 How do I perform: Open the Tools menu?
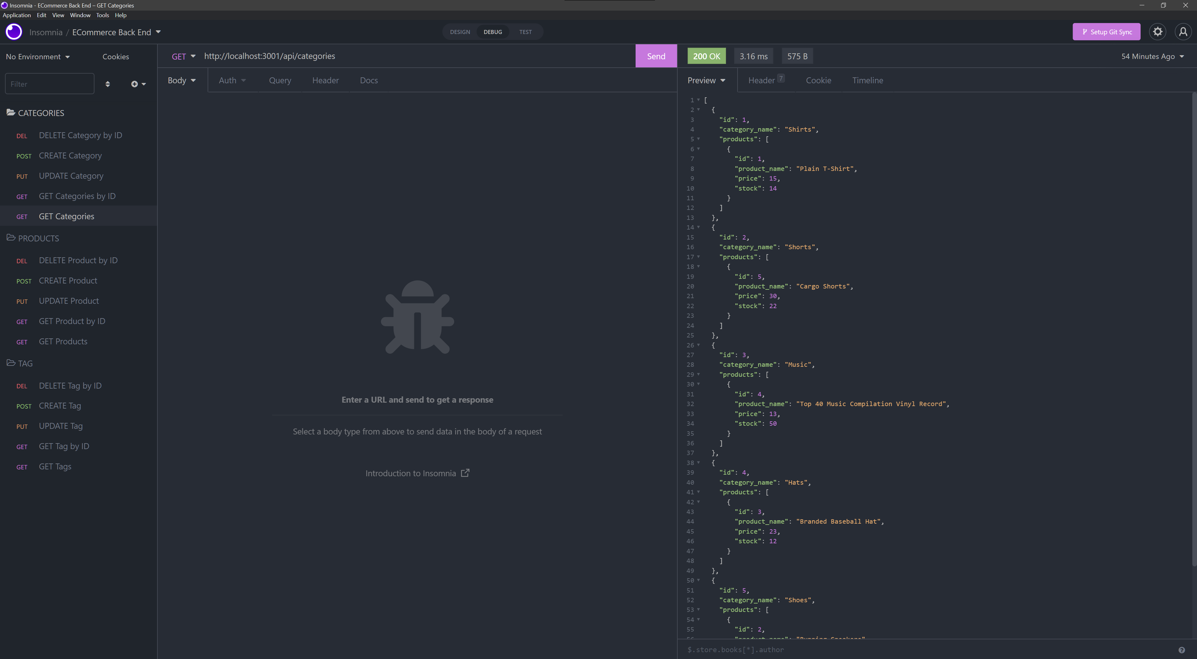102,15
